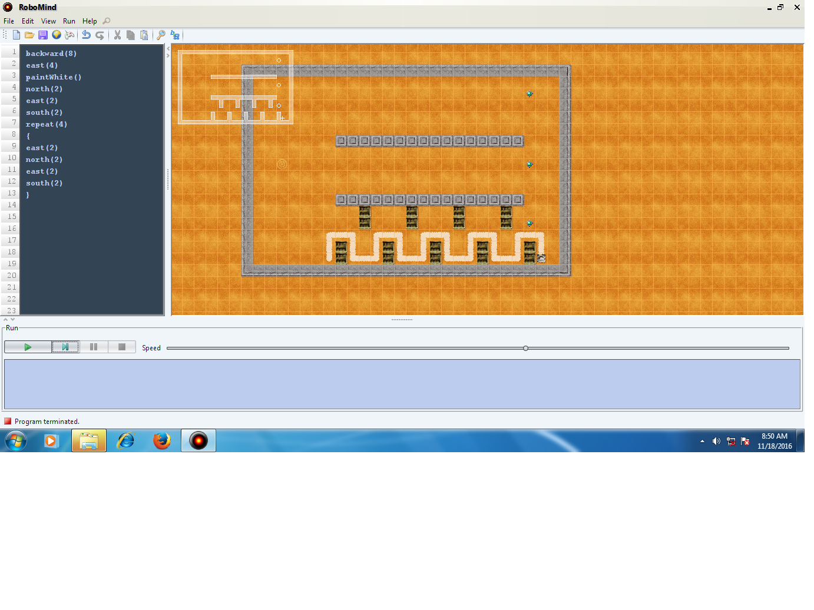Open a script file via folder icon
Screen dimensions: 814x610
(29, 35)
